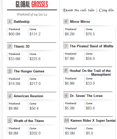
Task: Select The Pirates! Band of Misfits title
Action: [x=91, y=46]
